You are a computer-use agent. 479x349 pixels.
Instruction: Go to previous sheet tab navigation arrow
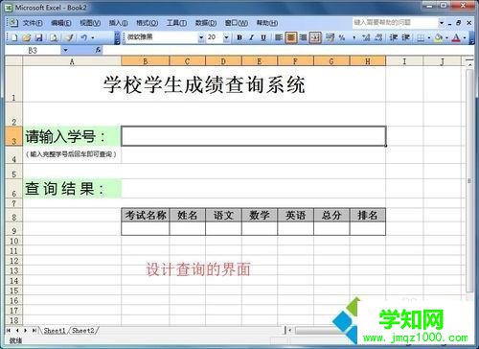[x=17, y=331]
